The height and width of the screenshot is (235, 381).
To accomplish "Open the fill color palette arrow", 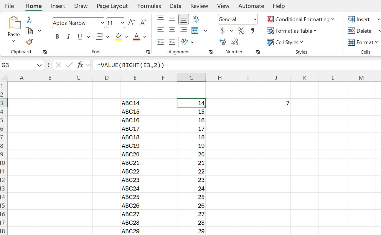I will [127, 37].
